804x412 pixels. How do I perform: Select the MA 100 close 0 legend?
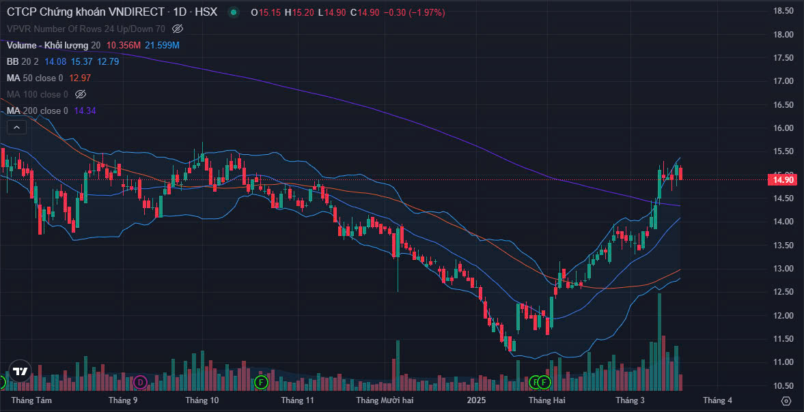tap(38, 94)
